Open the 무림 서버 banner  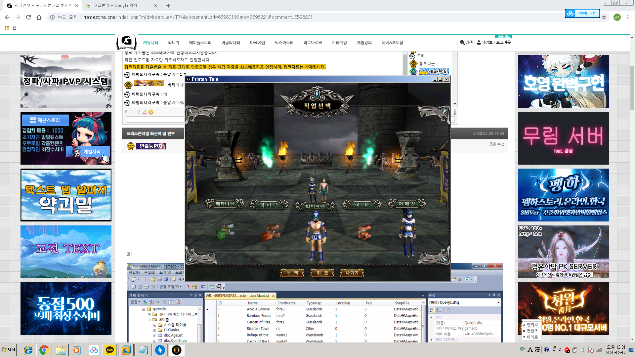[564, 138]
